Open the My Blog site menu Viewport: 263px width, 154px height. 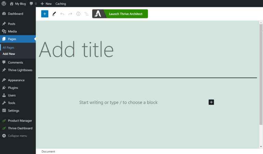tap(18, 4)
